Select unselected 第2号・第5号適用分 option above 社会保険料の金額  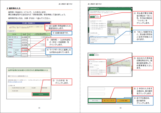[x=91, y=25]
